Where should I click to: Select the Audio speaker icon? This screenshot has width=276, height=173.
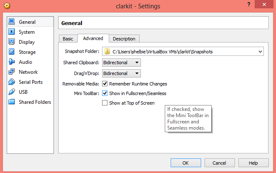click(12, 62)
